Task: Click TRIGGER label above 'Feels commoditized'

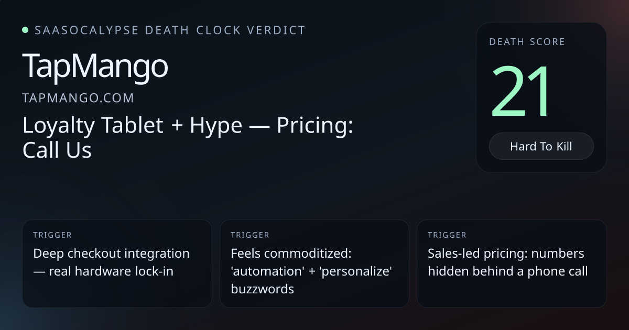Action: [250, 235]
